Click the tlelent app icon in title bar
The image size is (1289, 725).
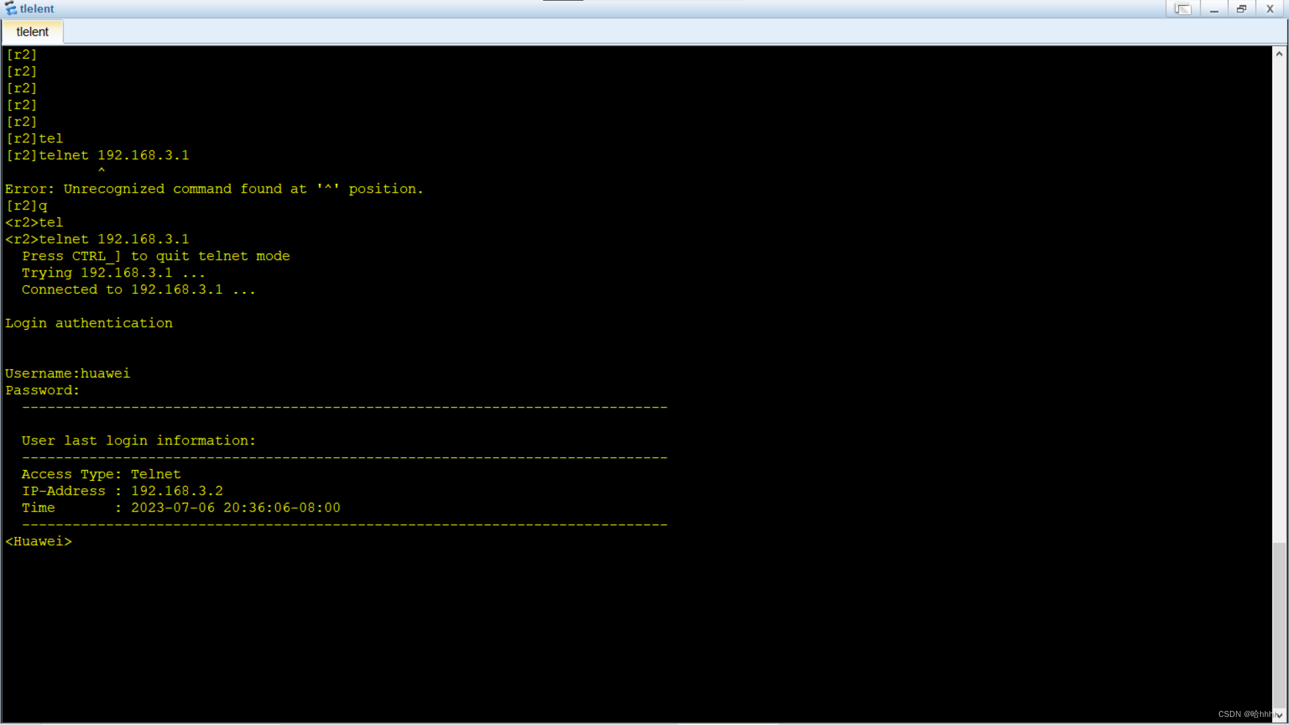tap(11, 9)
